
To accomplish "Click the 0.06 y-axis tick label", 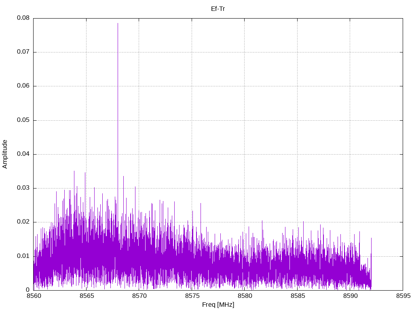I will 23,86.
